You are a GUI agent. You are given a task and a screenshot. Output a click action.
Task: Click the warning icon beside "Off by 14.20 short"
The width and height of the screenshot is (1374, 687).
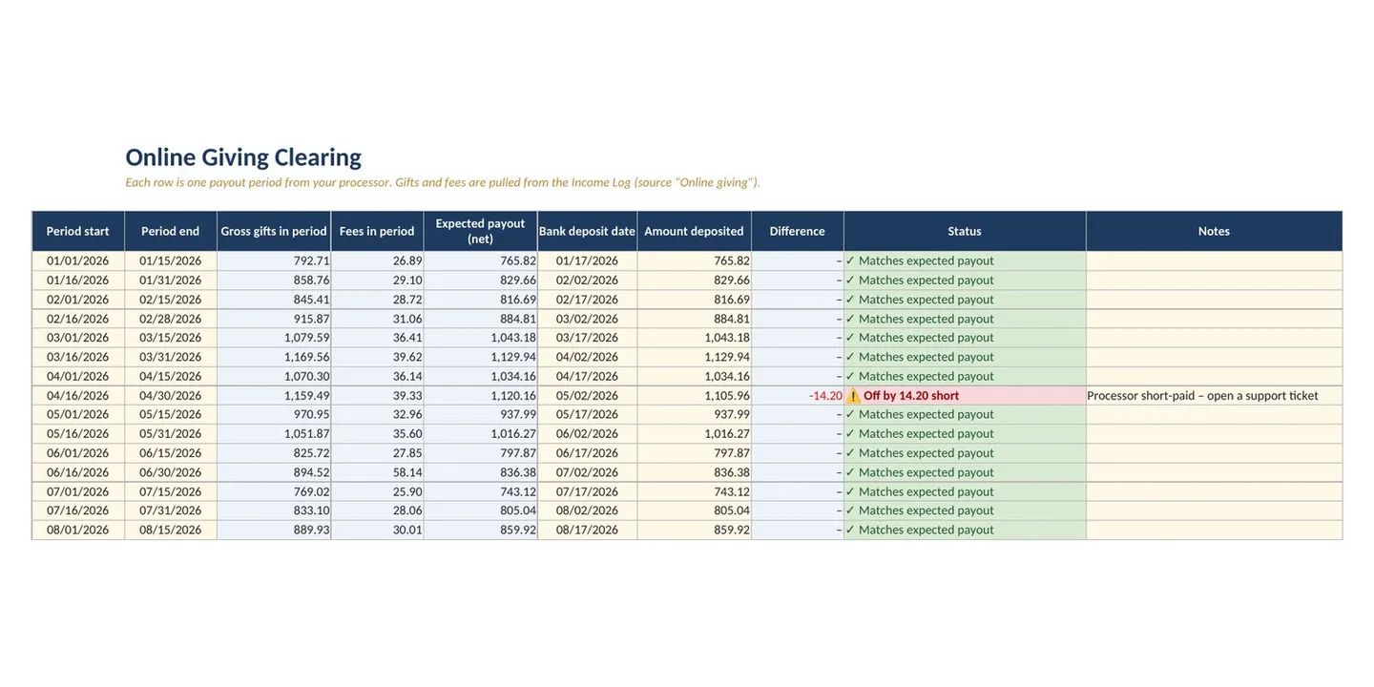tap(853, 395)
